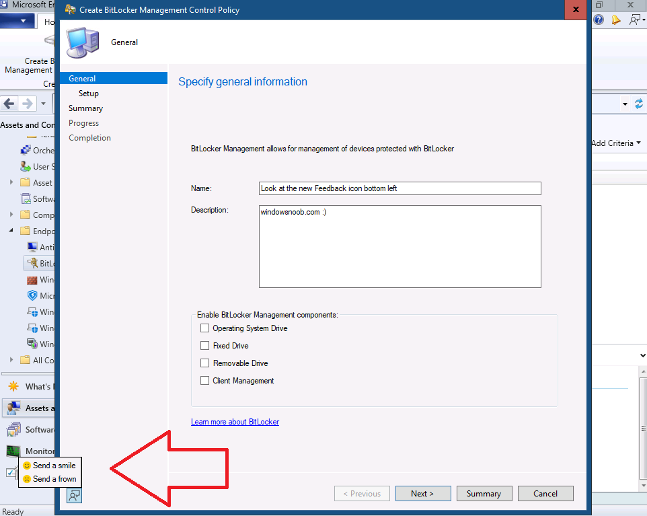
Task: Expand the All Co tree folder
Action: pos(11,359)
